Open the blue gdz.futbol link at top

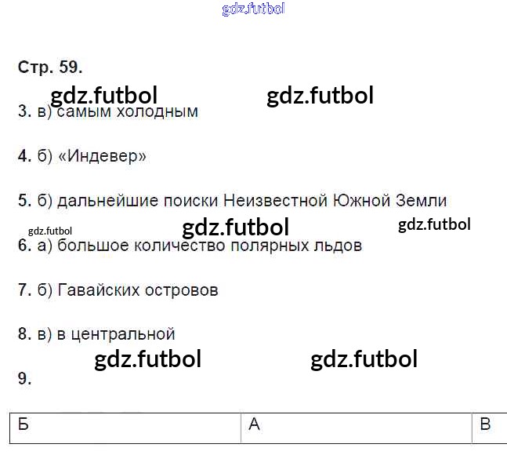coord(253,9)
